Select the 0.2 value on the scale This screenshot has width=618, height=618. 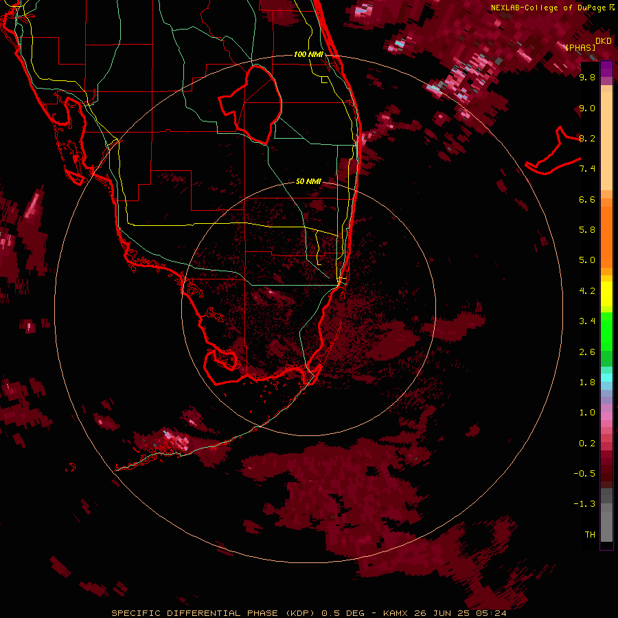tap(587, 444)
